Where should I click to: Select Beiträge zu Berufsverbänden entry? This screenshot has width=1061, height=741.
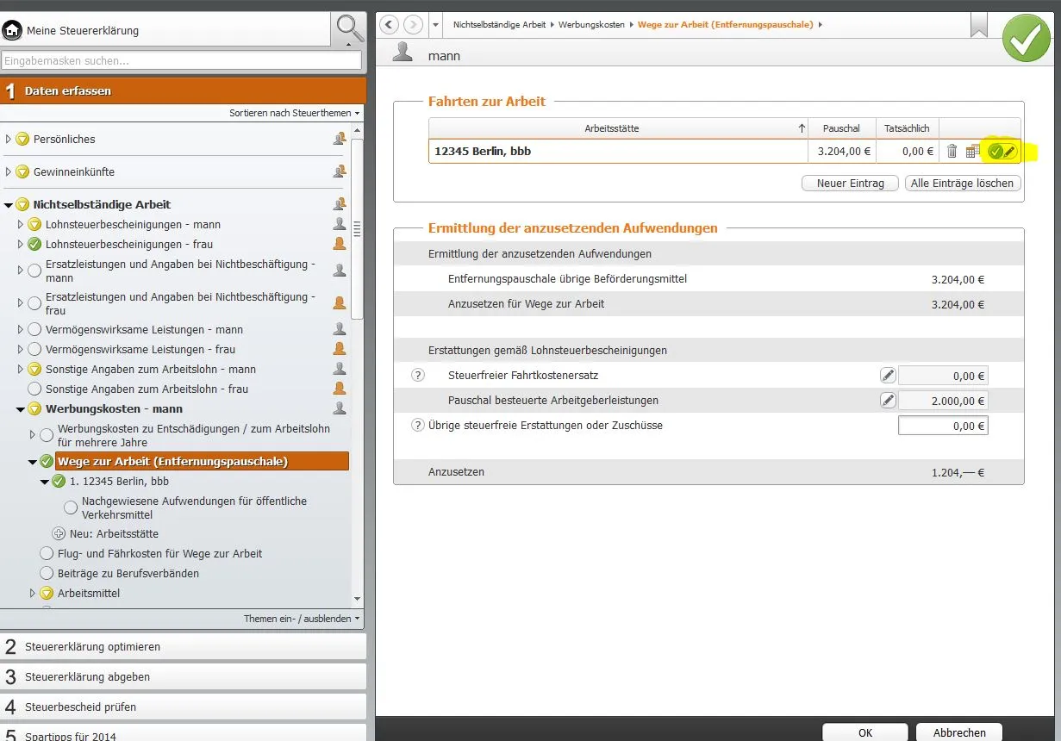[x=128, y=574]
